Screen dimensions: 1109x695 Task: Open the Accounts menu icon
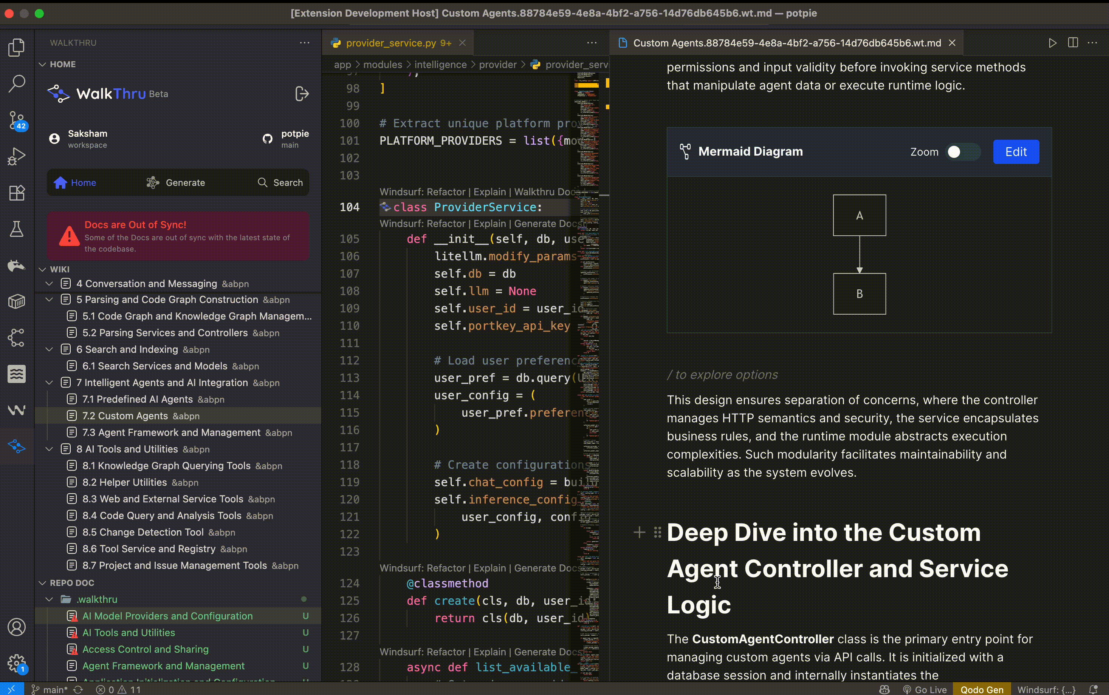coord(17,627)
